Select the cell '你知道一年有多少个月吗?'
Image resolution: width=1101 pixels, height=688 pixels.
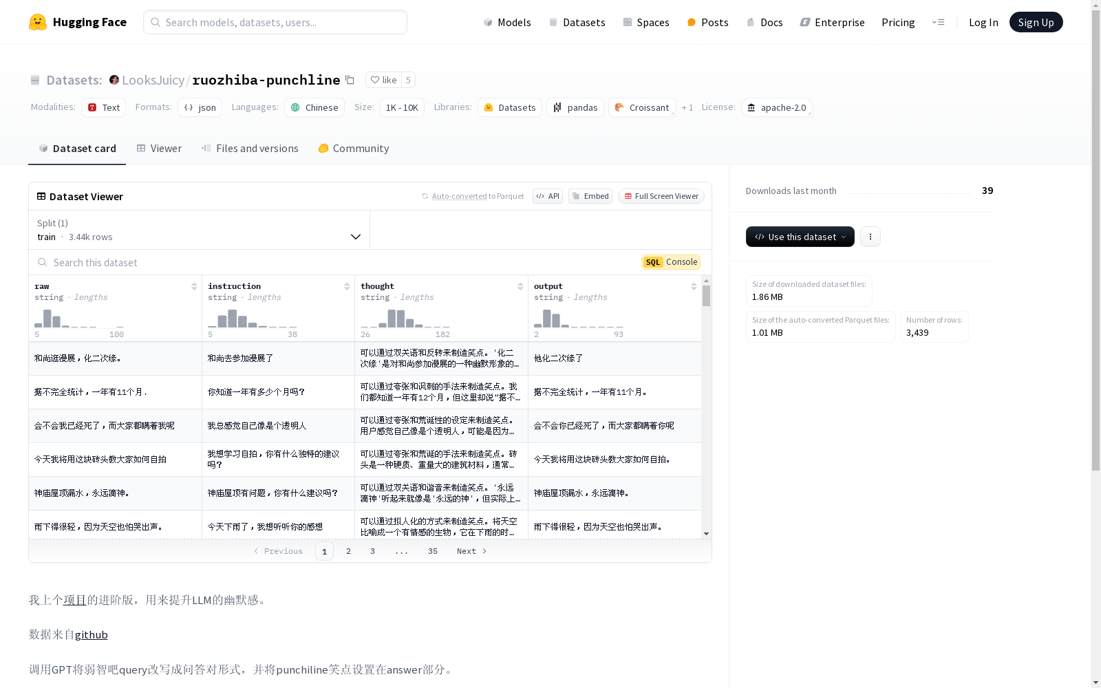(278, 392)
